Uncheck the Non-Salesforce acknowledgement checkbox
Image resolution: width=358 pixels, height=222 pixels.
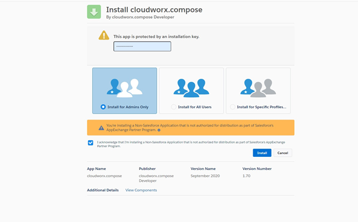click(x=91, y=143)
